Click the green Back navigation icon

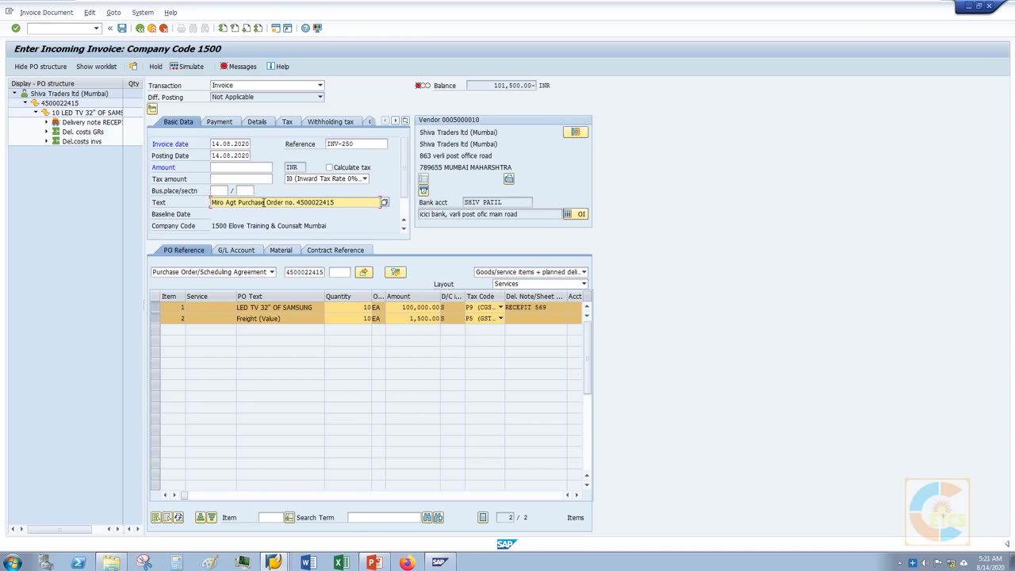pyautogui.click(x=140, y=29)
